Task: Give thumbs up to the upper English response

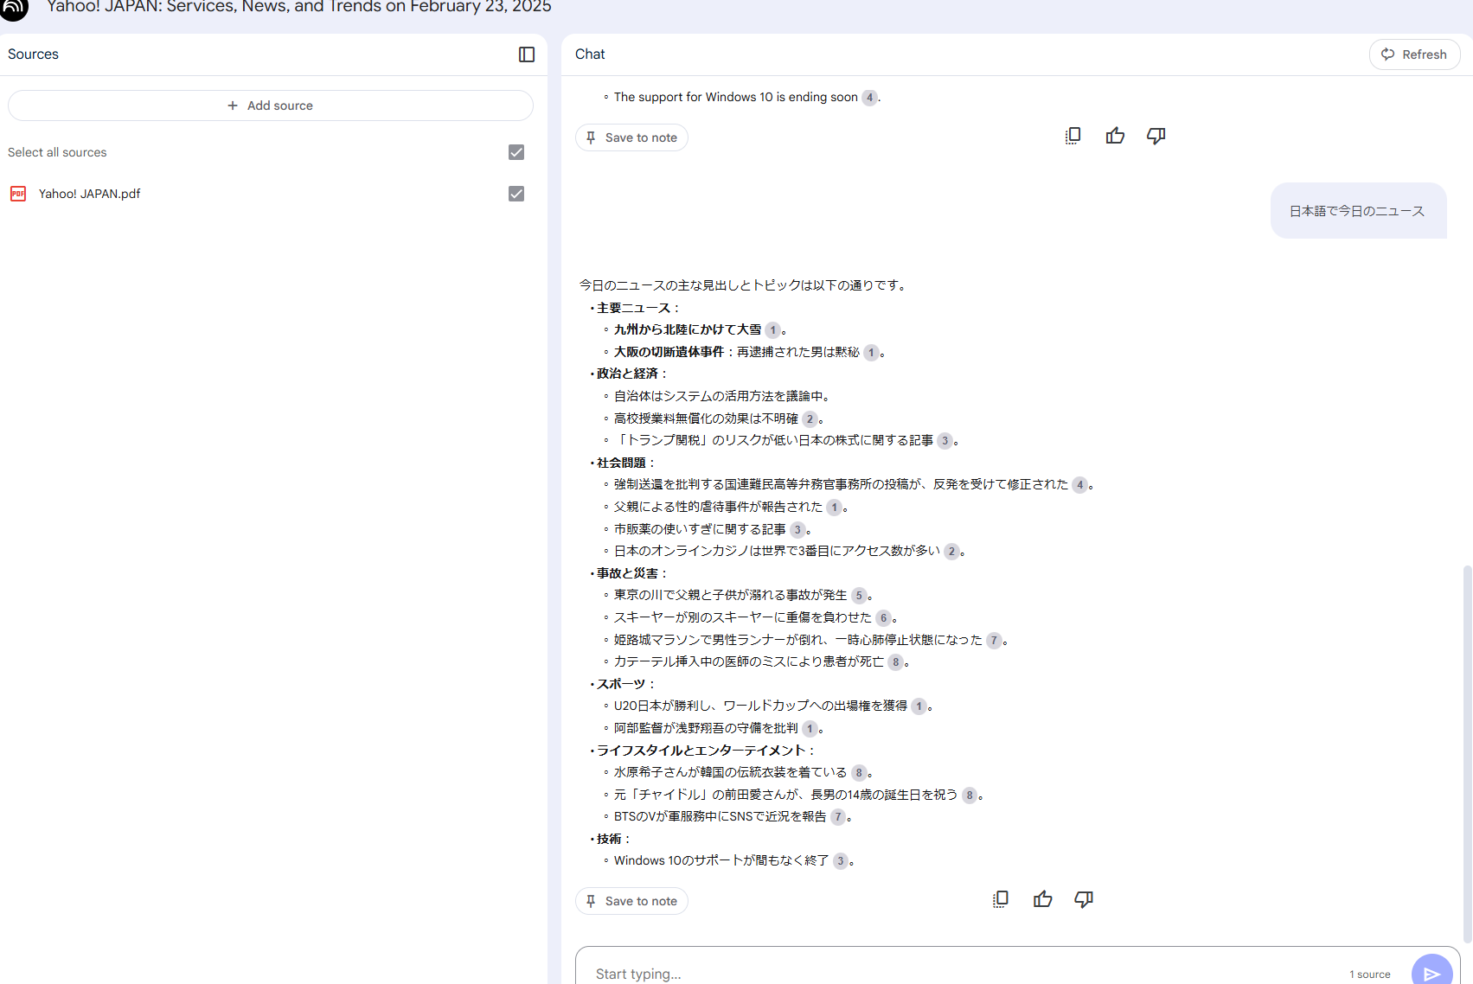Action: point(1115,136)
